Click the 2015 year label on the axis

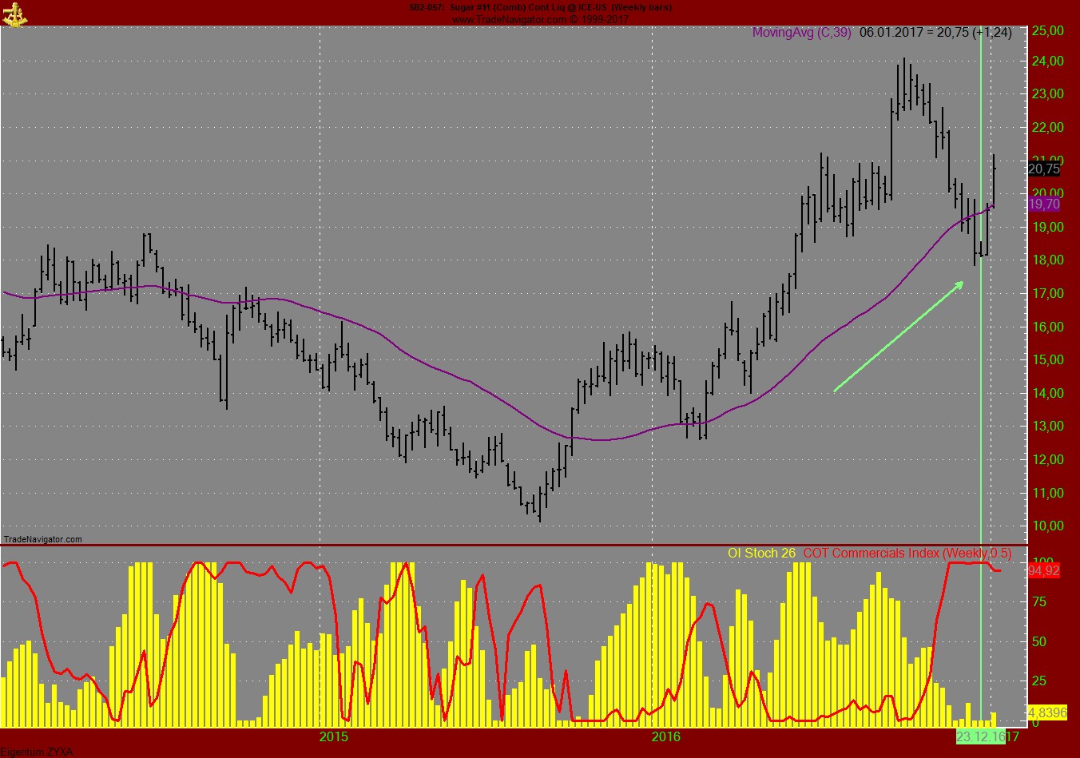336,736
